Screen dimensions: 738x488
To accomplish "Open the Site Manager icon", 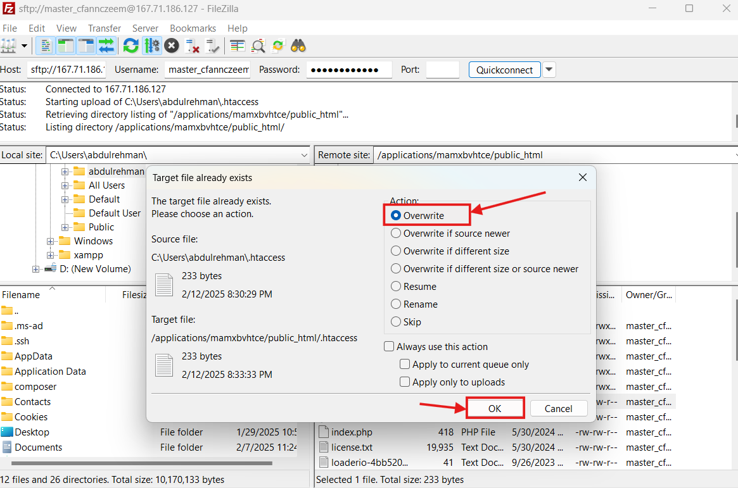I will [8, 46].
